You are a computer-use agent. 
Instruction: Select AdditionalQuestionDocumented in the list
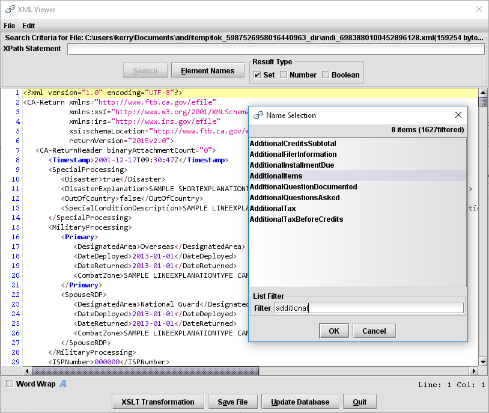pos(357,187)
